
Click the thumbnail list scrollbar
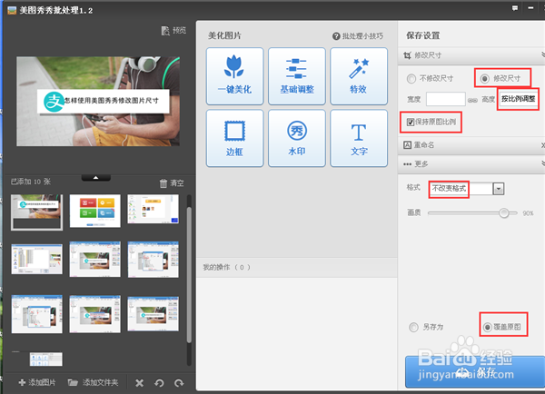click(189, 275)
